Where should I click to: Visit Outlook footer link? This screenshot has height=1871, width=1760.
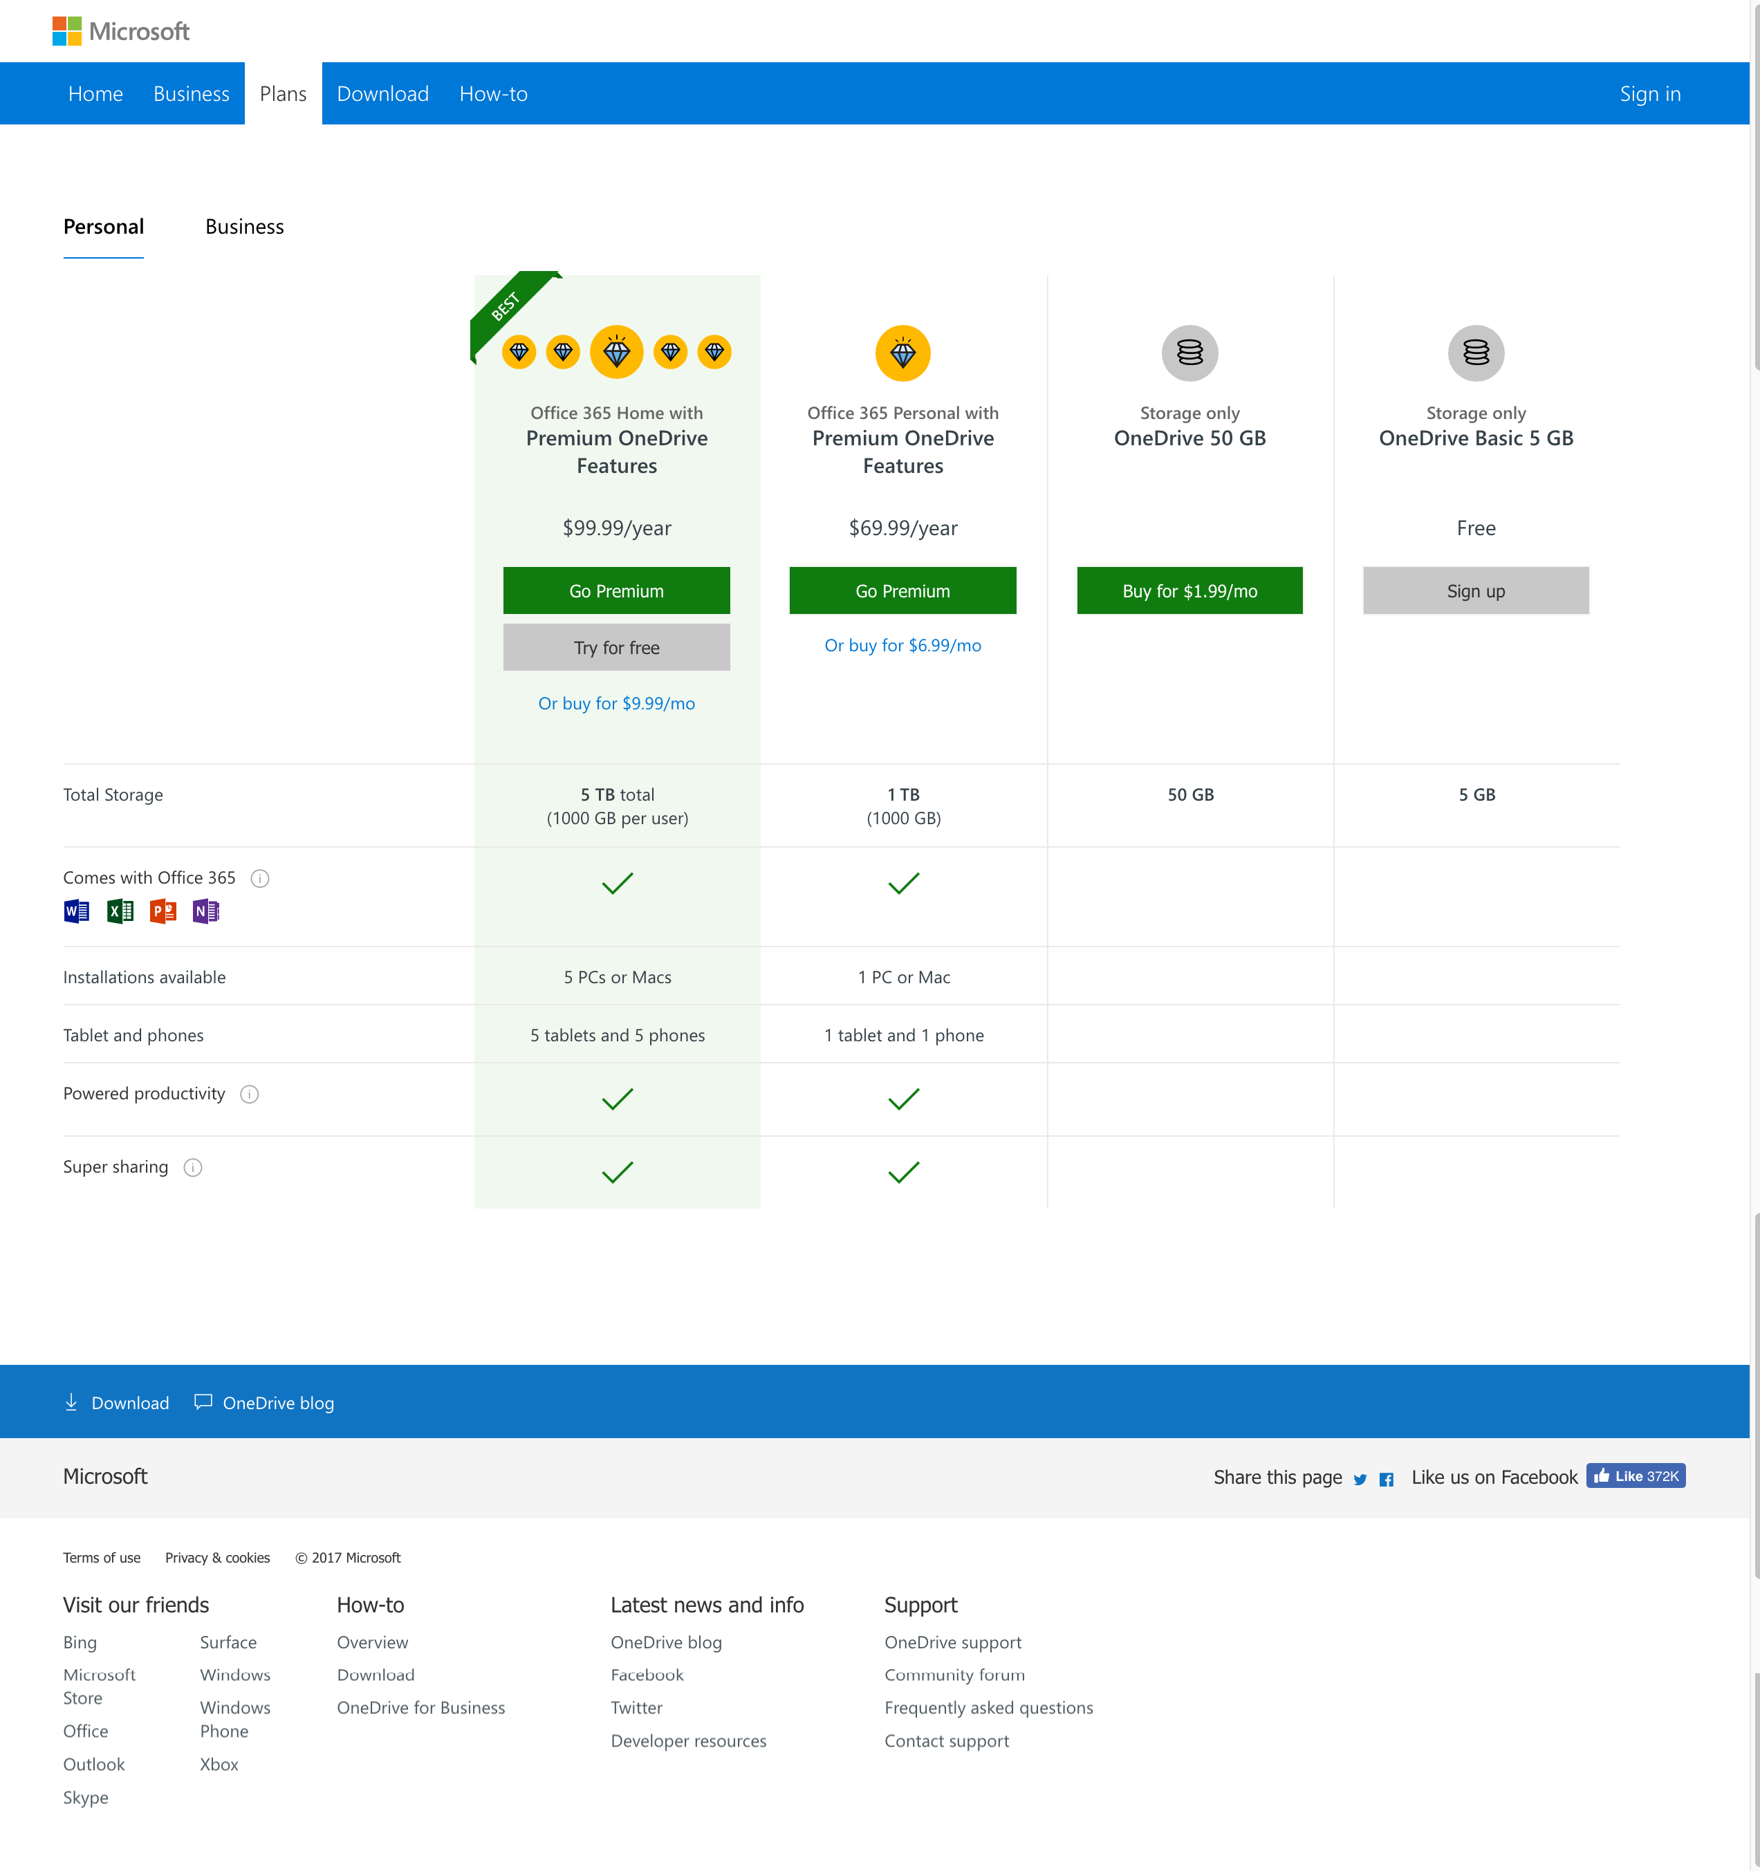point(94,1765)
